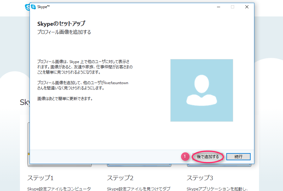Click the 画像はあとで簡単に更新できます text
The width and height of the screenshot is (283, 191).
coord(65,99)
